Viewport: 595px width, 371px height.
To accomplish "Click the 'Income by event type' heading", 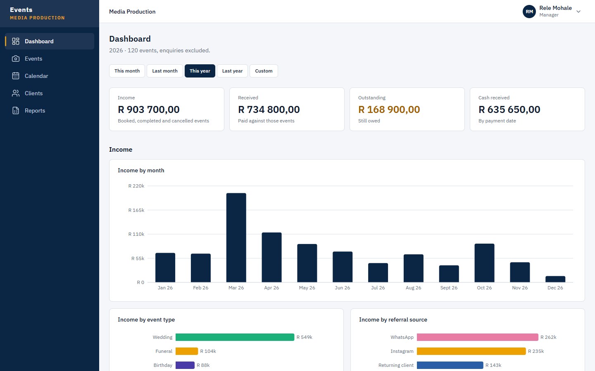I will pos(146,319).
